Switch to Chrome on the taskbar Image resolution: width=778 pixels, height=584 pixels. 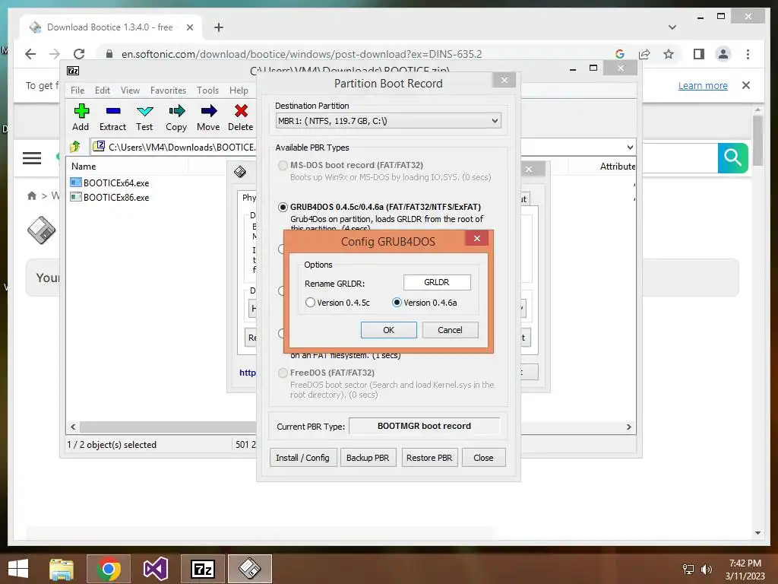click(109, 569)
